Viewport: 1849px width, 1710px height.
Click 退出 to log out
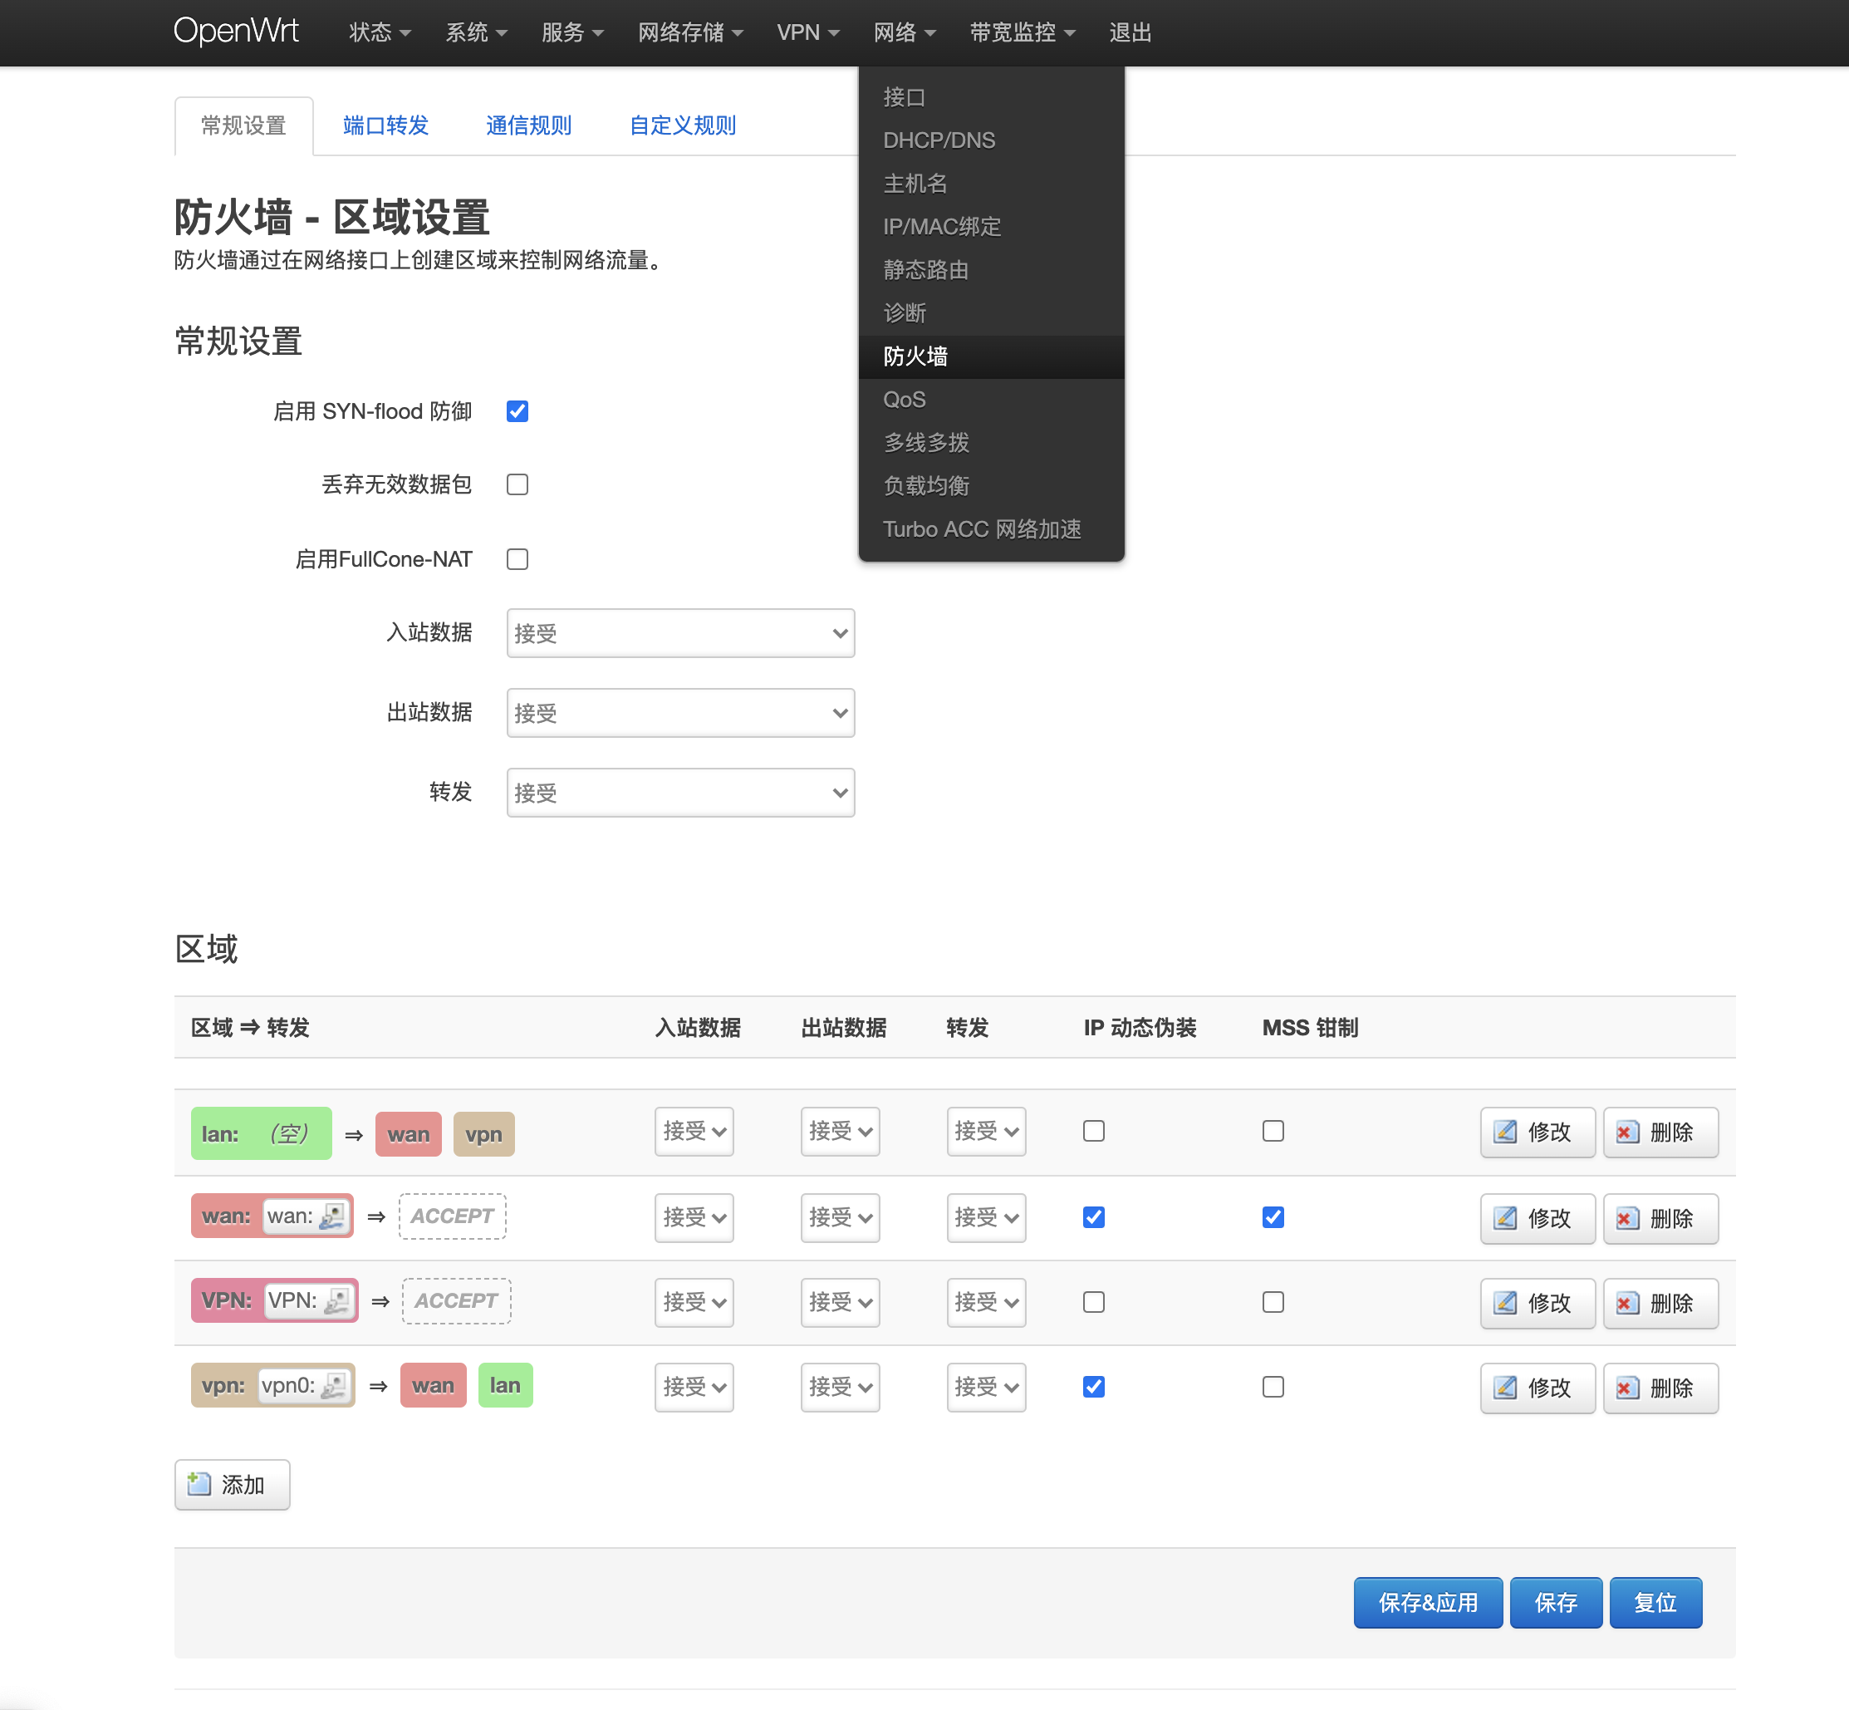1130,32
